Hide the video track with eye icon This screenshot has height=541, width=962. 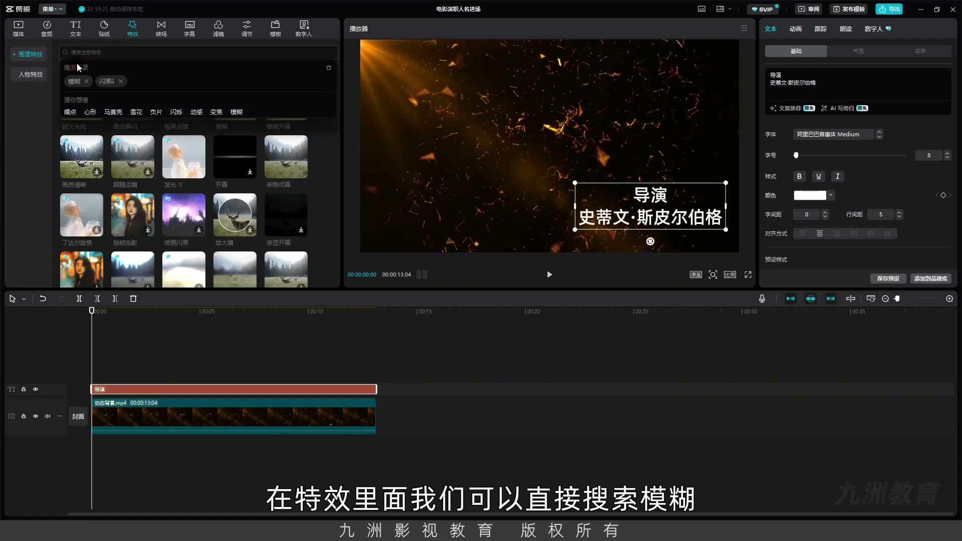click(36, 416)
